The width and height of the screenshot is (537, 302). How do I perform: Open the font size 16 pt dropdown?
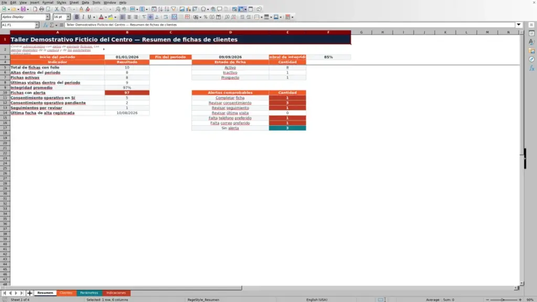tap(68, 17)
